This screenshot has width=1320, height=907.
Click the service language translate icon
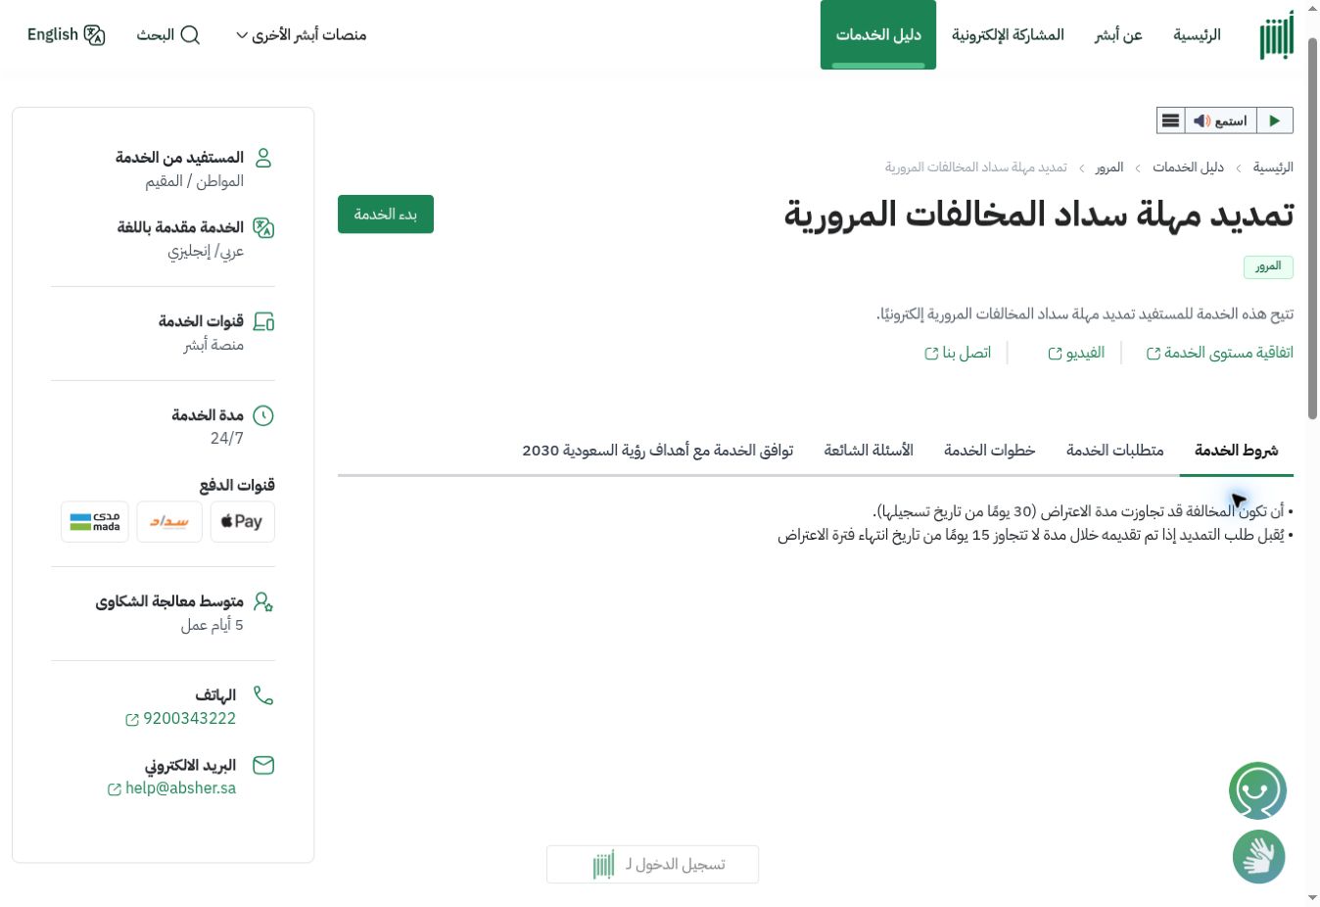click(263, 228)
